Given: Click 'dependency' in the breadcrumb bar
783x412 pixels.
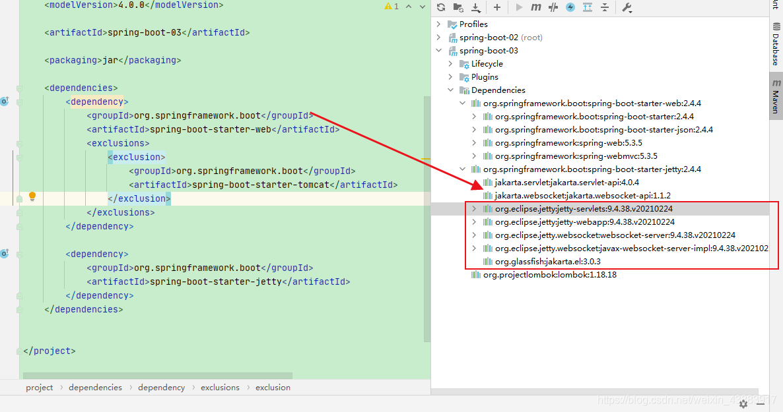Looking at the screenshot, I should tap(161, 388).
